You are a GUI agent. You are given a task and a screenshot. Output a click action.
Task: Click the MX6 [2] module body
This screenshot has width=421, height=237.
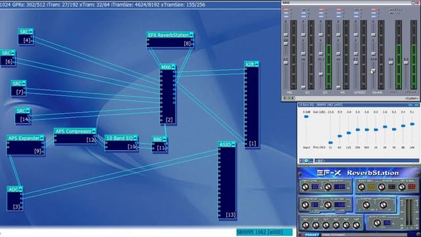click(168, 97)
